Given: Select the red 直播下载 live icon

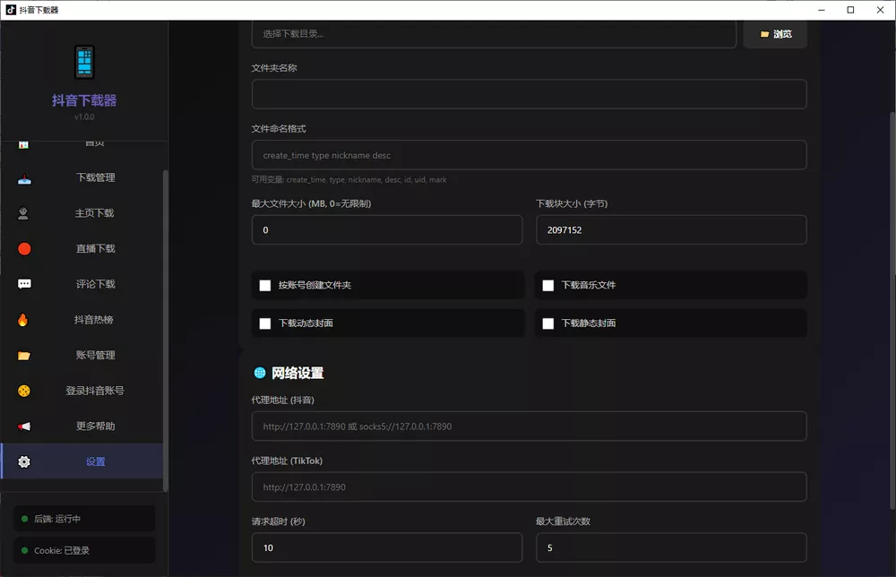Looking at the screenshot, I should tap(23, 248).
